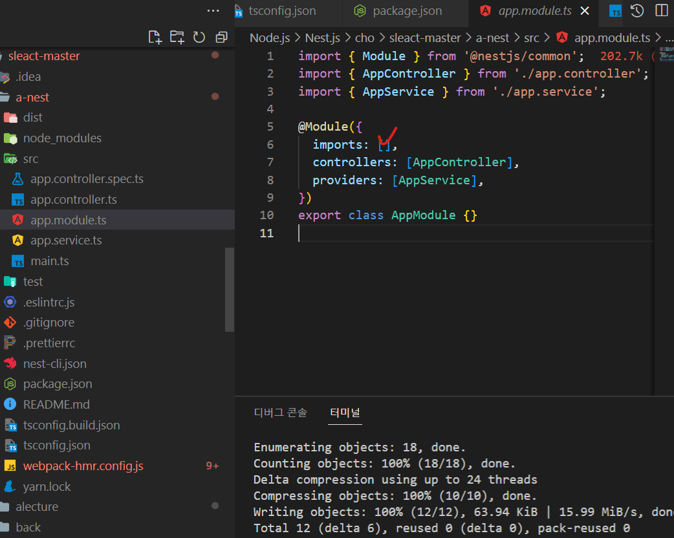674x538 pixels.
Task: Open the 터미널 panel tab
Action: click(x=345, y=413)
